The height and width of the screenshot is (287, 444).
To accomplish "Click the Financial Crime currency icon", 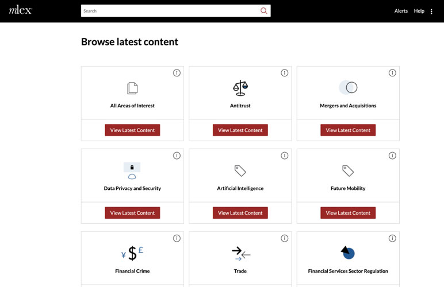I will (x=132, y=253).
